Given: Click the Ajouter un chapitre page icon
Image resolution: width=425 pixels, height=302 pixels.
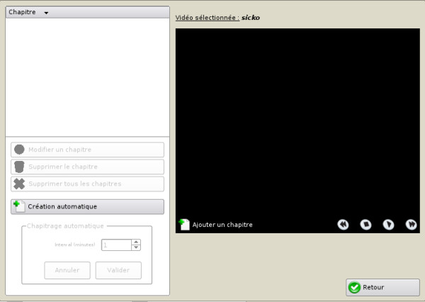Looking at the screenshot, I should tap(184, 225).
